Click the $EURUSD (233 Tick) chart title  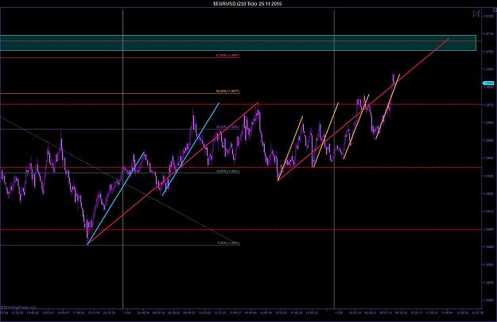tap(247, 4)
